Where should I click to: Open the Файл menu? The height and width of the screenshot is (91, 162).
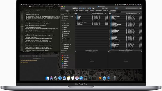pyautogui.click(x=32, y=5)
